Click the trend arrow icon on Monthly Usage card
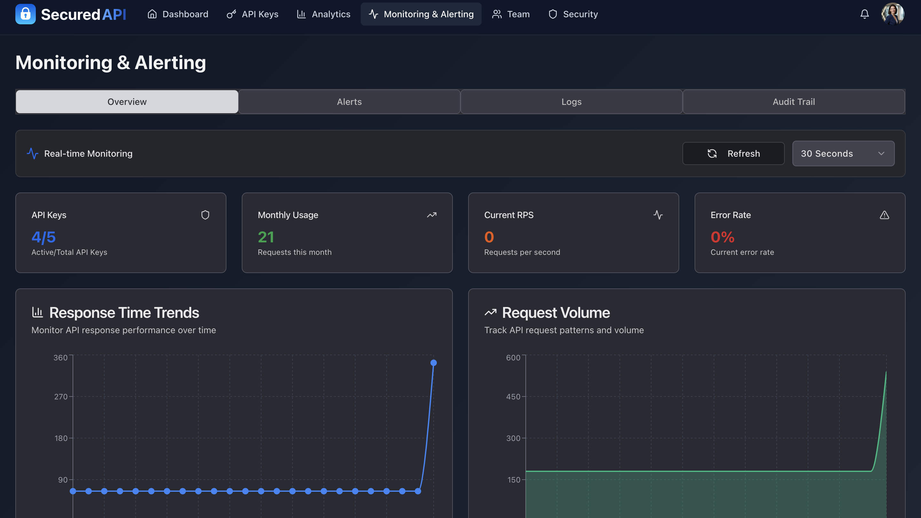 tap(431, 215)
